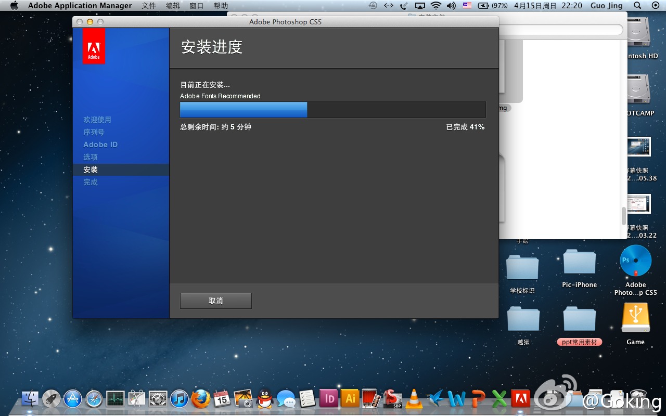Image resolution: width=666 pixels, height=416 pixels.
Task: Select the ppt常用素材 folder on desktop
Action: pyautogui.click(x=580, y=318)
